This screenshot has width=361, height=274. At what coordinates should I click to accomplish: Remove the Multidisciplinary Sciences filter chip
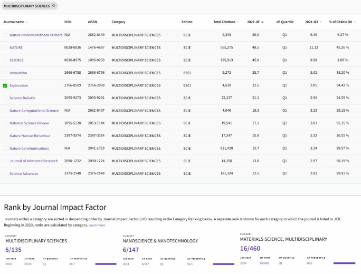(53, 5)
